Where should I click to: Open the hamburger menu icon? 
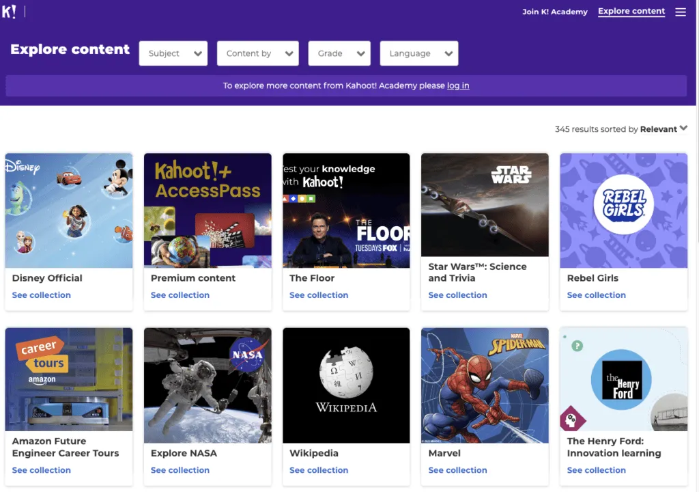(680, 12)
